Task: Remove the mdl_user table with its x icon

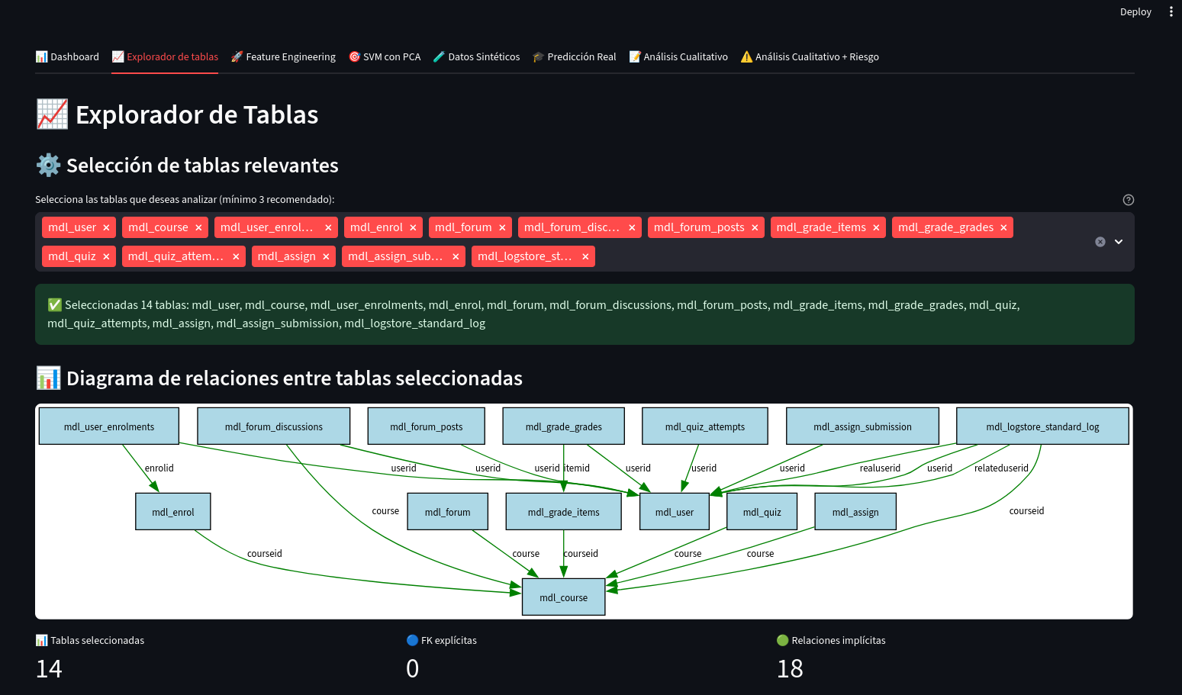Action: 106,227
